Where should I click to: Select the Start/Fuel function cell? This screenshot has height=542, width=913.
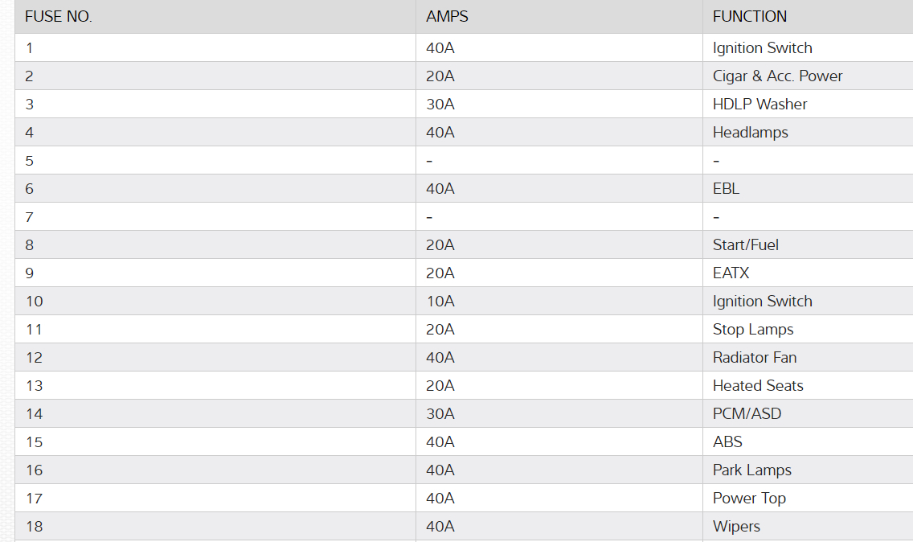pyautogui.click(x=745, y=245)
